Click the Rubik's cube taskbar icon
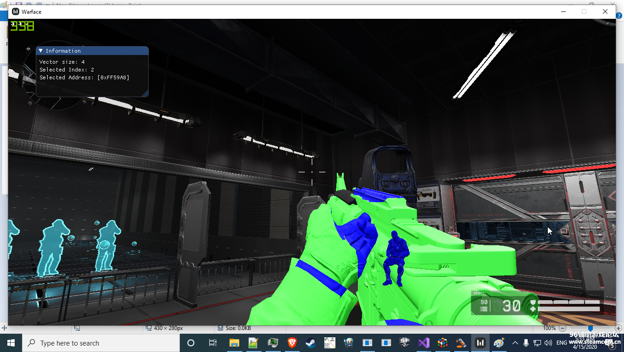 pos(442,343)
